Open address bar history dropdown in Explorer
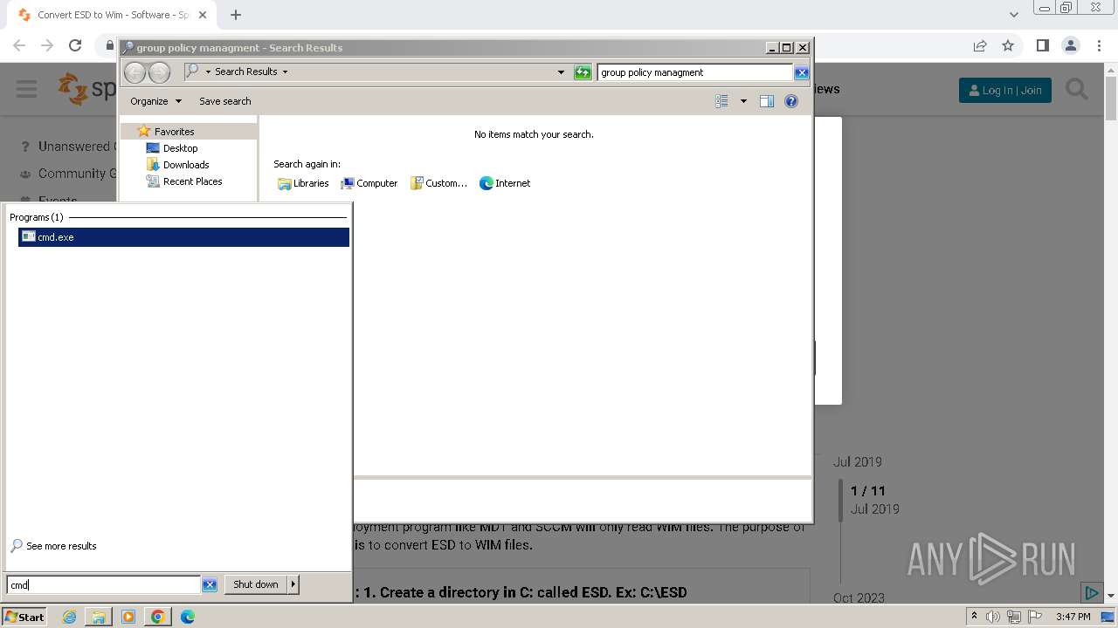 pyautogui.click(x=561, y=72)
